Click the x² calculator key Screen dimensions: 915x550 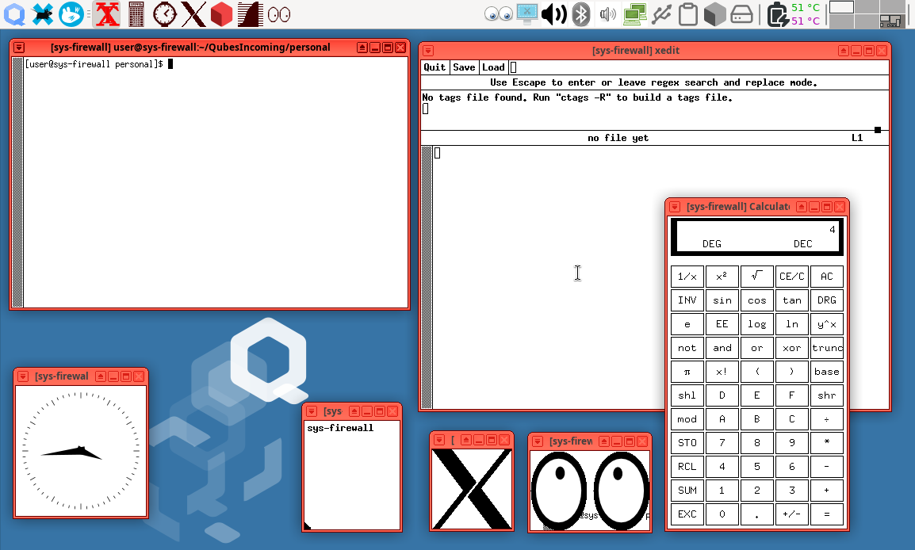(x=722, y=277)
